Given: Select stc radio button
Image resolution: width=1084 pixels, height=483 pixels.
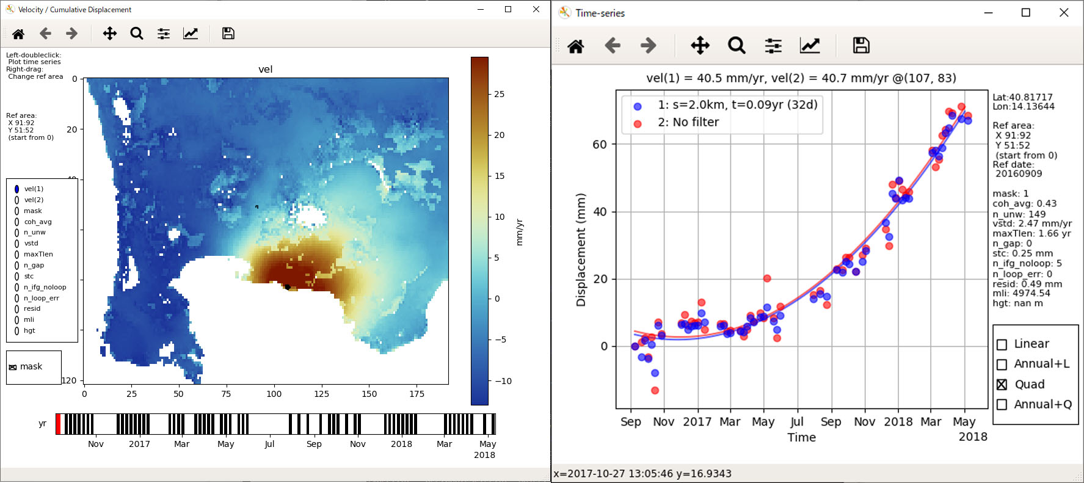Looking at the screenshot, I should point(16,277).
